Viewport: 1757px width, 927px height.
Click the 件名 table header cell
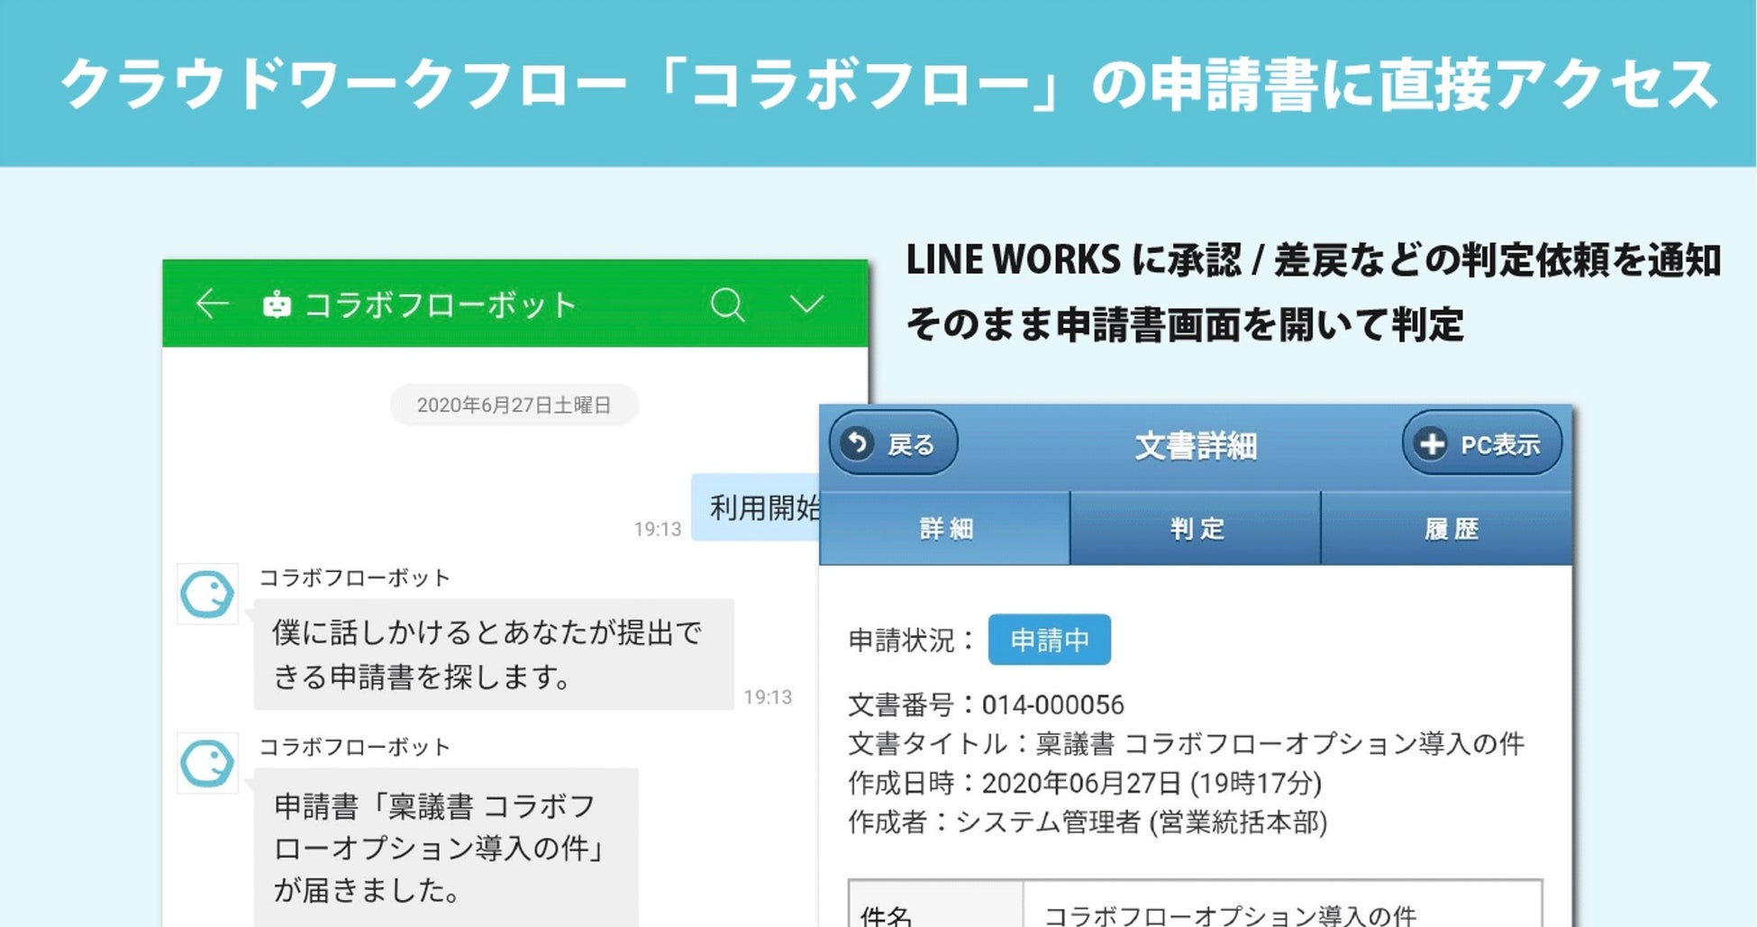[936, 904]
